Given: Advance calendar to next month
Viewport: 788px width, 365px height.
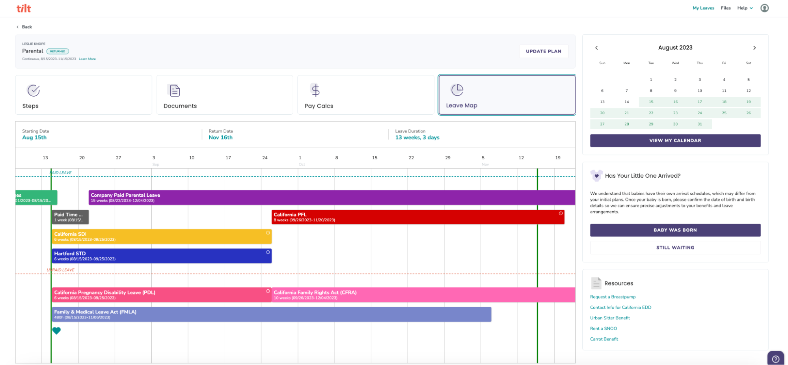Looking at the screenshot, I should coord(754,47).
